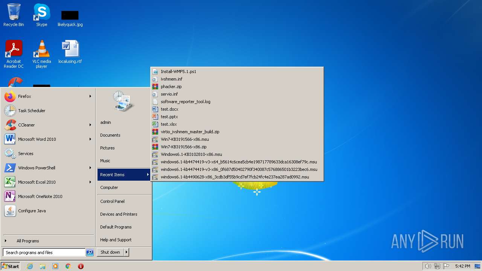This screenshot has height=271, width=482.
Task: Open recent item test.pptx
Action: point(237,117)
